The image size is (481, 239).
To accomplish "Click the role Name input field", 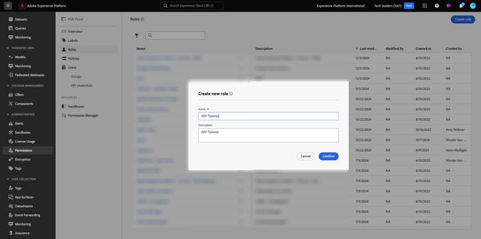I will [x=269, y=116].
